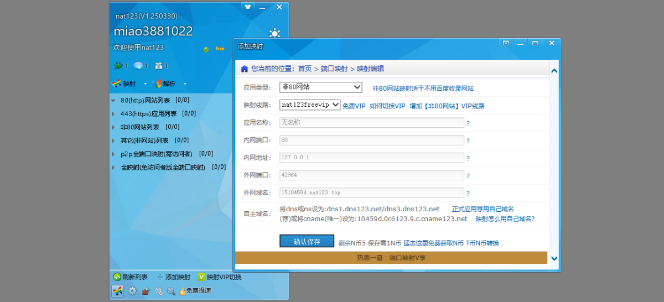Viewport: 664px width, 302px height.
Task: Click the plus icon beside 添加映射
Action: (160, 277)
